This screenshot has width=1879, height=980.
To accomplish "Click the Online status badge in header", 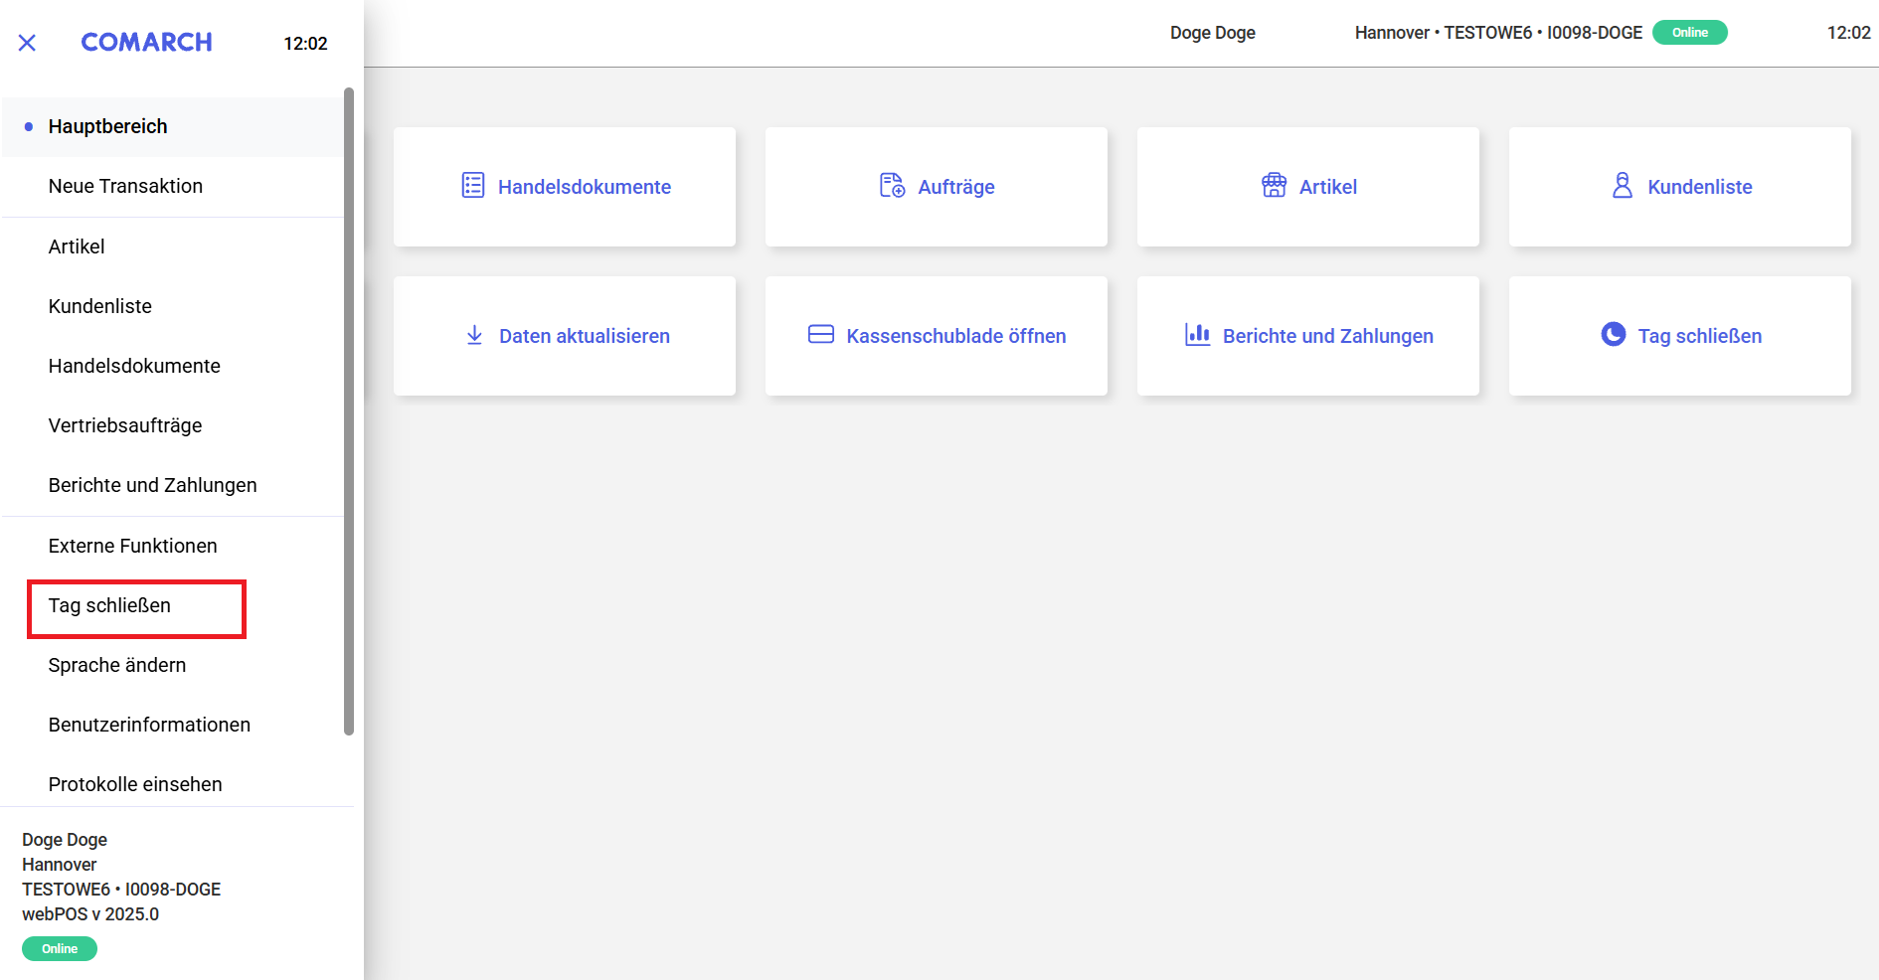I will click(1689, 33).
